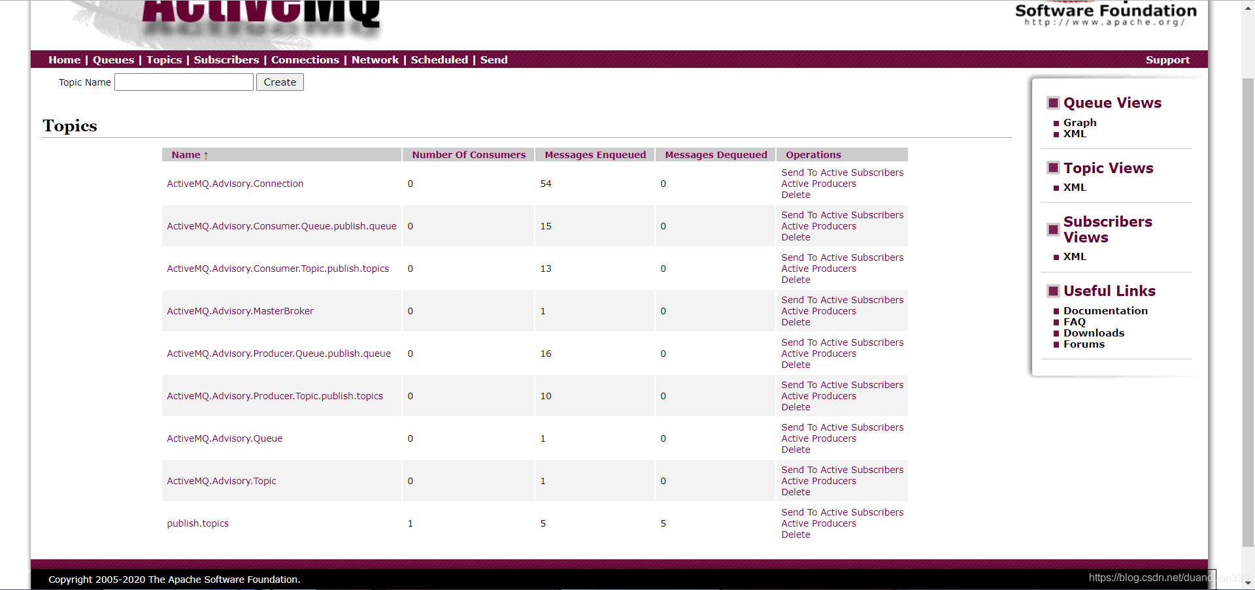This screenshot has width=1255, height=590.
Task: Open Subscribers Views XML link
Action: pyautogui.click(x=1075, y=257)
